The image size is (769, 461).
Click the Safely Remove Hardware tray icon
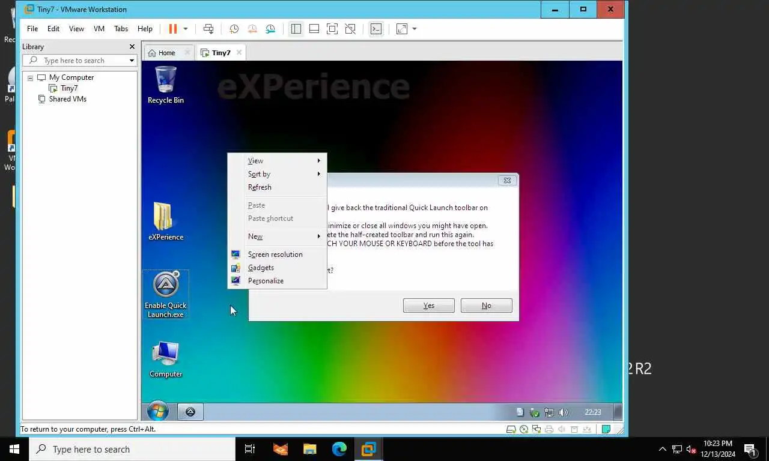click(535, 412)
